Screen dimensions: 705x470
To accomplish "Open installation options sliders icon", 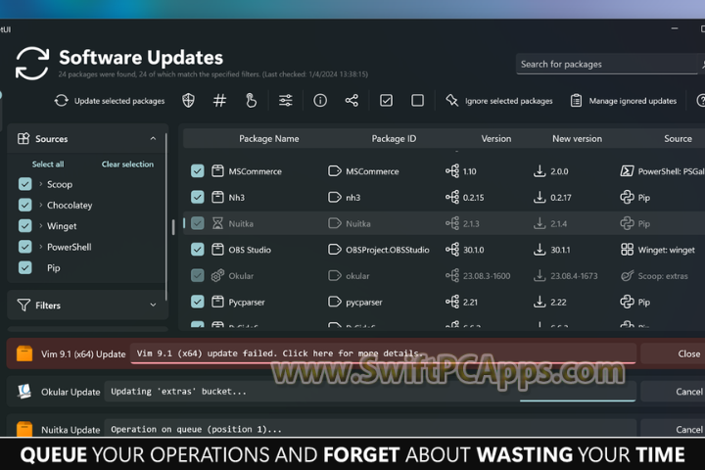I will [x=286, y=101].
